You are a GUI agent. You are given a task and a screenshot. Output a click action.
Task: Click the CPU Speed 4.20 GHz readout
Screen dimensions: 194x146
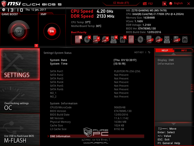tap(92, 11)
